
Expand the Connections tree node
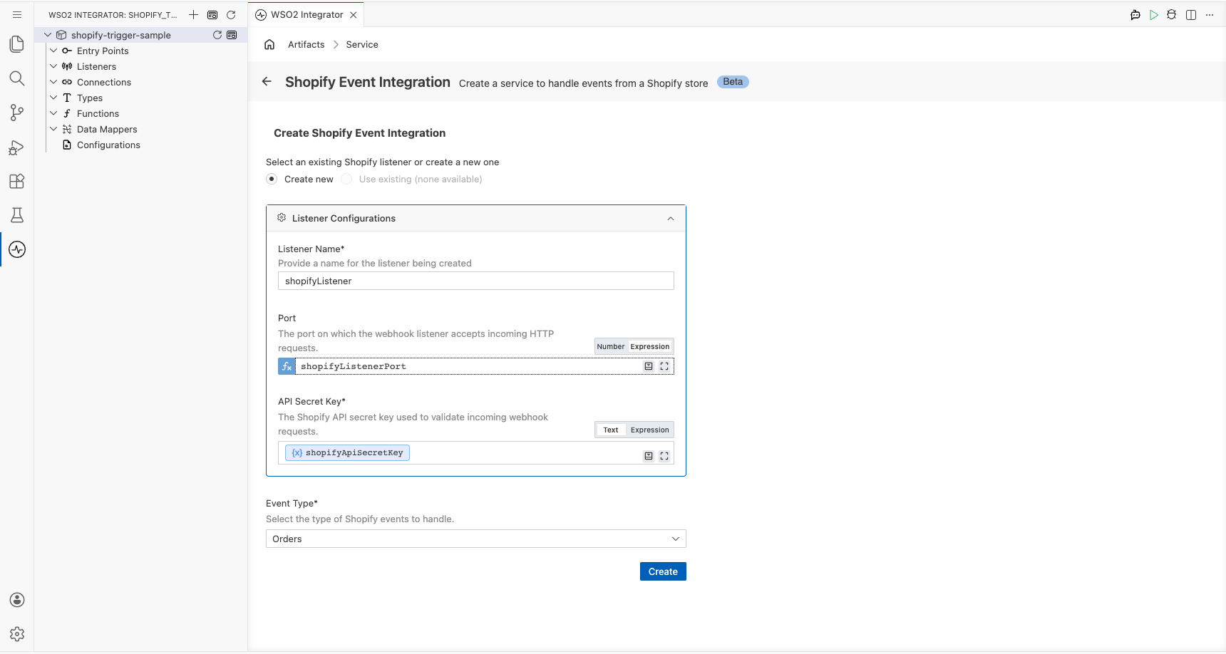[53, 82]
